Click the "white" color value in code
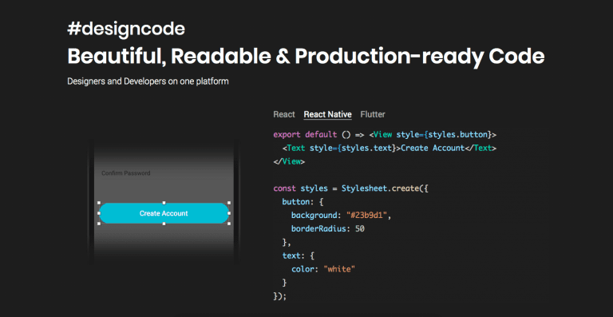The height and width of the screenshot is (317, 613). [339, 269]
